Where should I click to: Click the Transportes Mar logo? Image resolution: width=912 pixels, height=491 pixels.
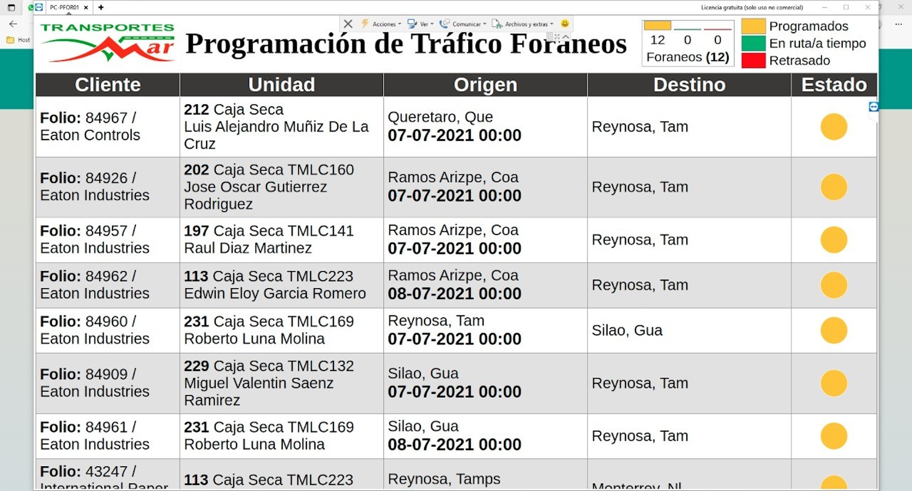click(x=107, y=42)
